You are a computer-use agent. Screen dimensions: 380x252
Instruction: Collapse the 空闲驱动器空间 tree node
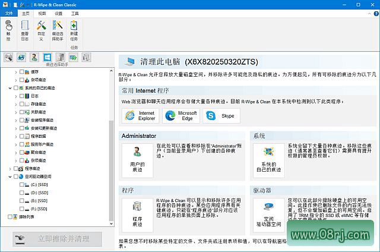coord(10,177)
